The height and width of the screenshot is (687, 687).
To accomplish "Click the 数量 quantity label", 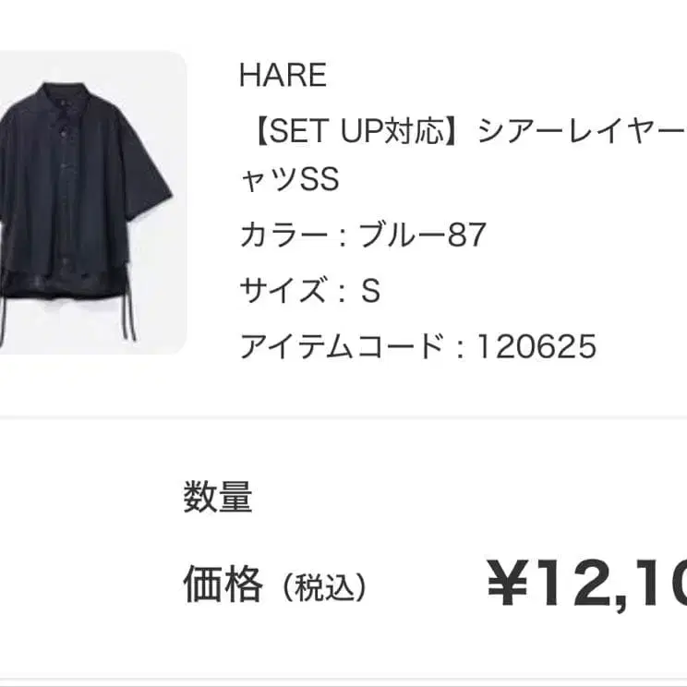I will [217, 497].
